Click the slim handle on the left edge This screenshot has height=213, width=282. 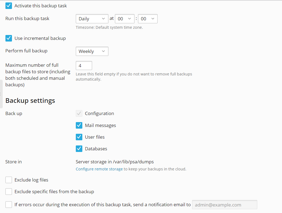coord(2,94)
